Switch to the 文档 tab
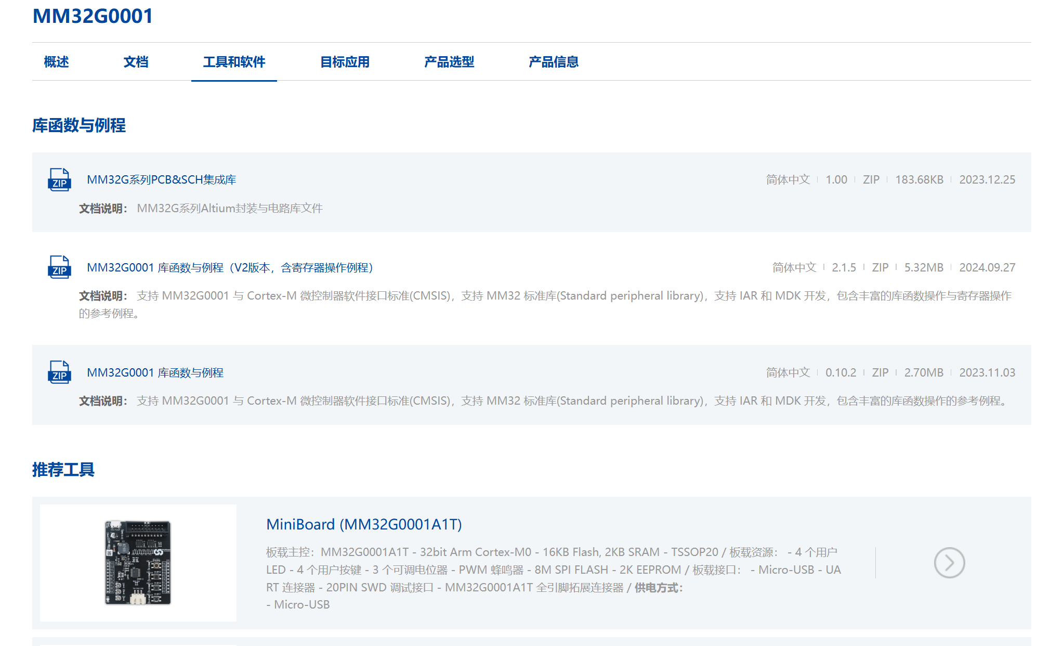 [x=136, y=62]
